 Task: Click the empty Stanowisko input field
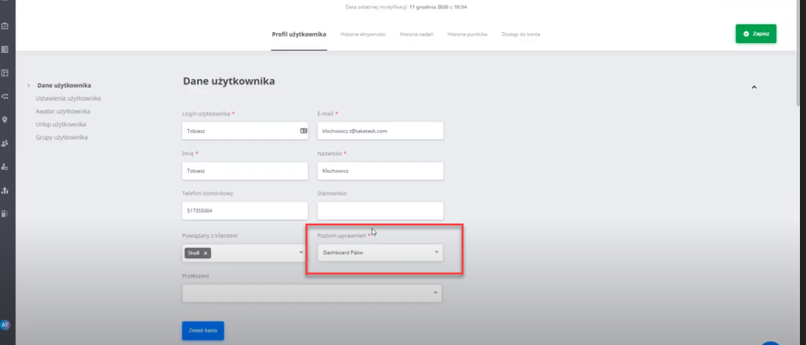(x=380, y=211)
